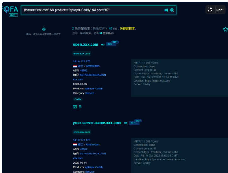Click the BzTr badge next to open.xxx.com

coord(111,44)
